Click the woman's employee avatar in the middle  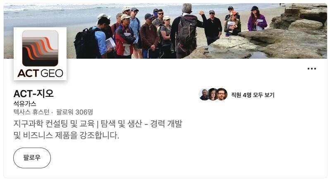(213, 94)
